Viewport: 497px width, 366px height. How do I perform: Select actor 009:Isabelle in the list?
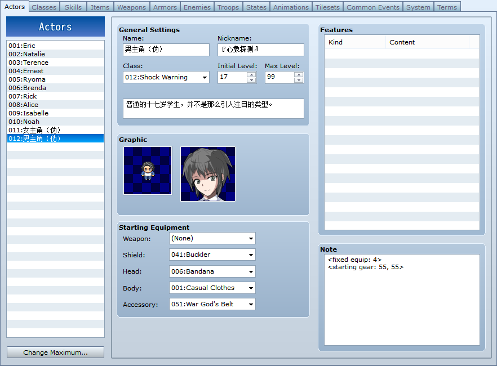[55, 113]
